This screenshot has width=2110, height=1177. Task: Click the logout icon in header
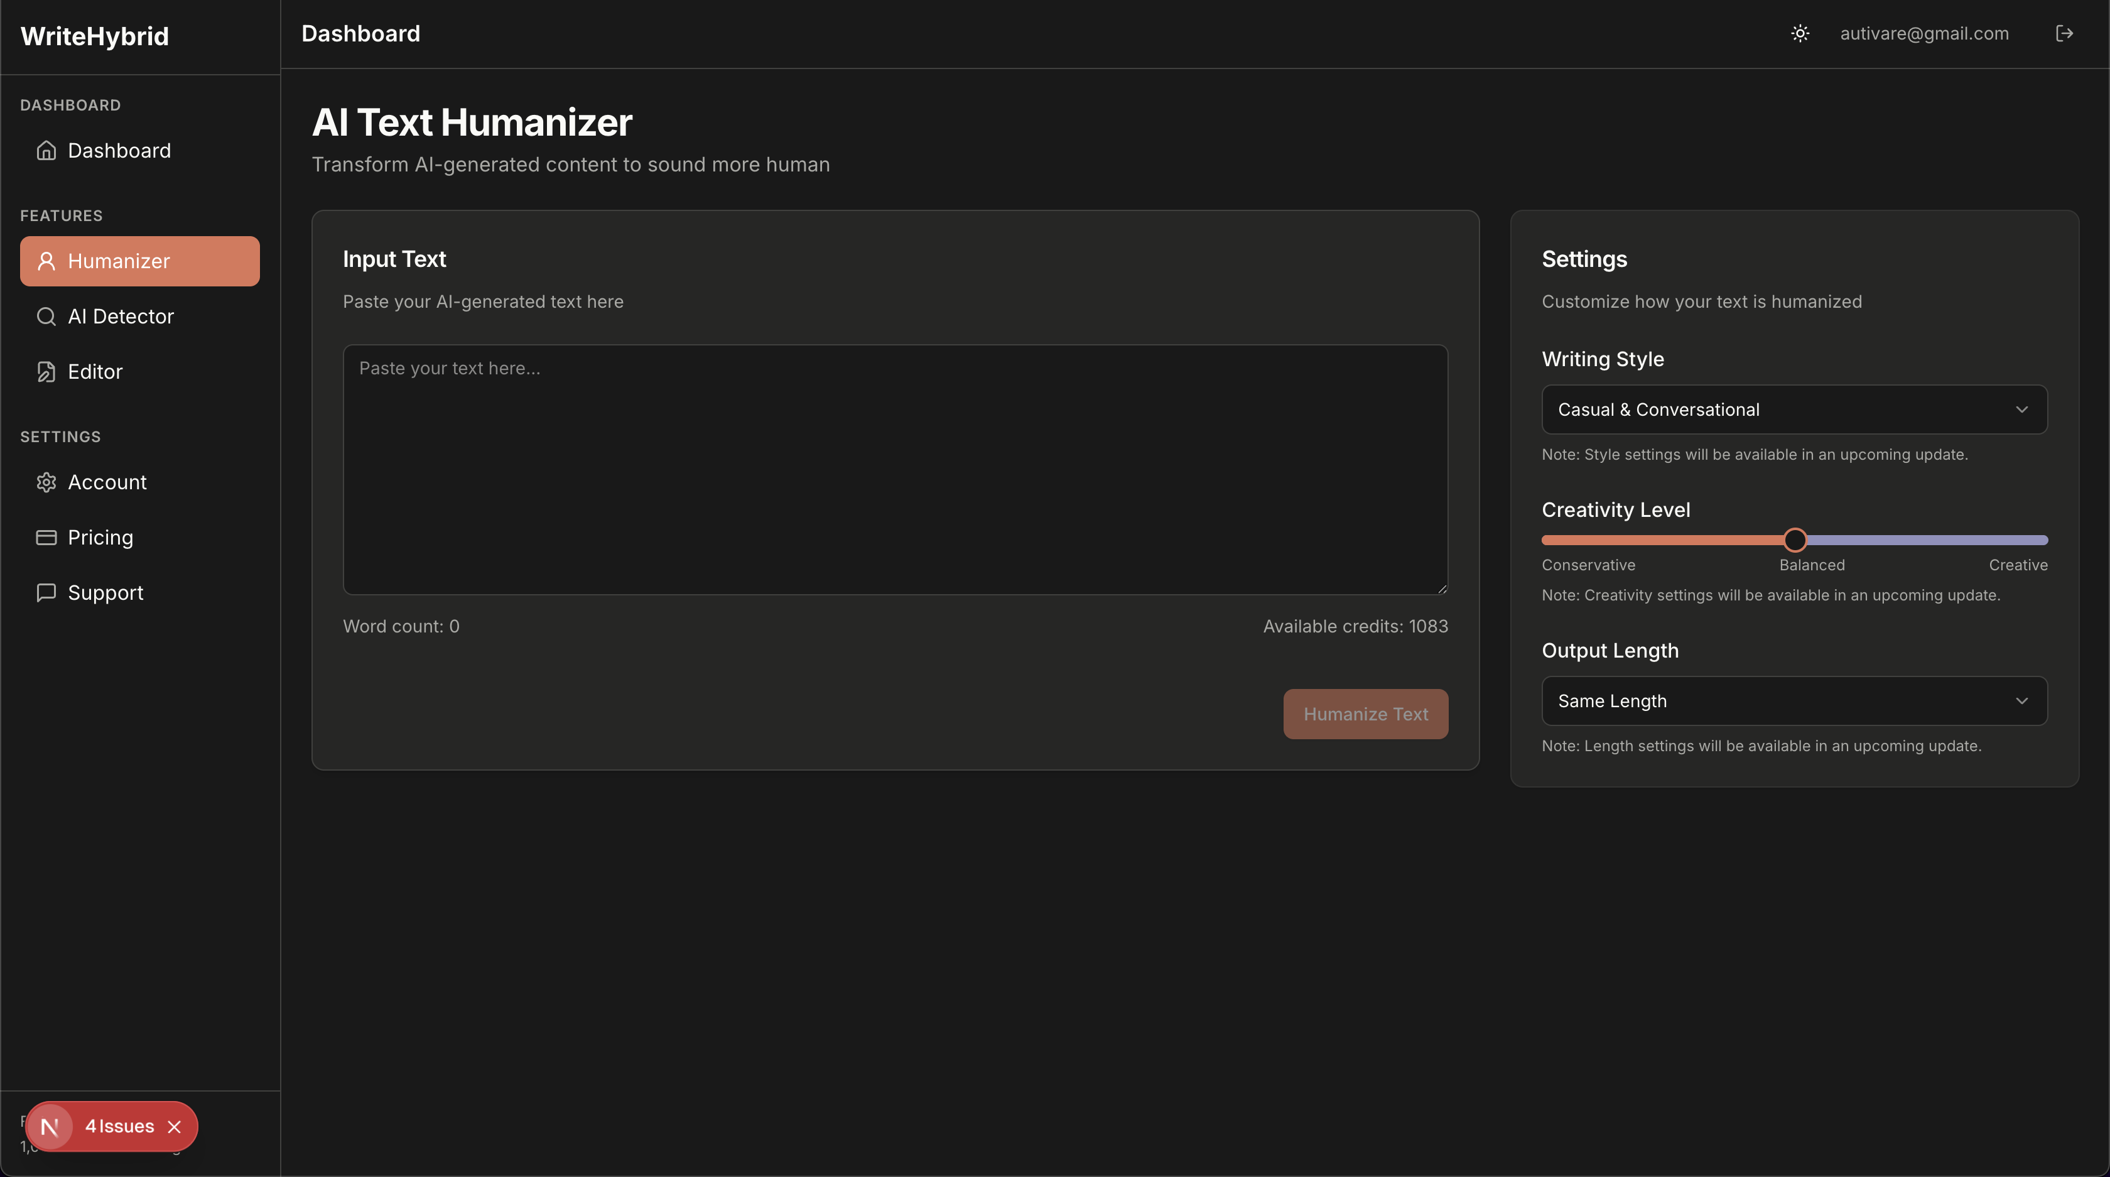click(x=2064, y=33)
